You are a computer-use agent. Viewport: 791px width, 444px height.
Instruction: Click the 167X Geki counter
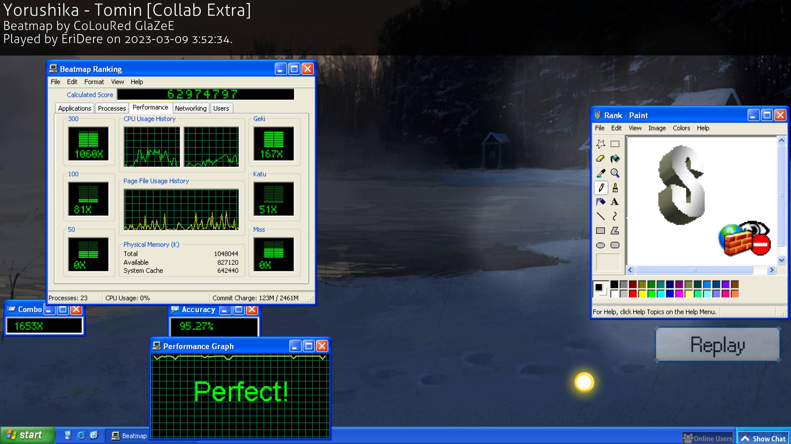(x=271, y=154)
